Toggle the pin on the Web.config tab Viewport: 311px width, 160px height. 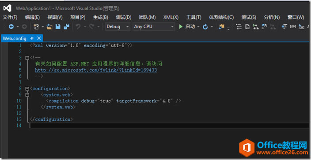32,38
